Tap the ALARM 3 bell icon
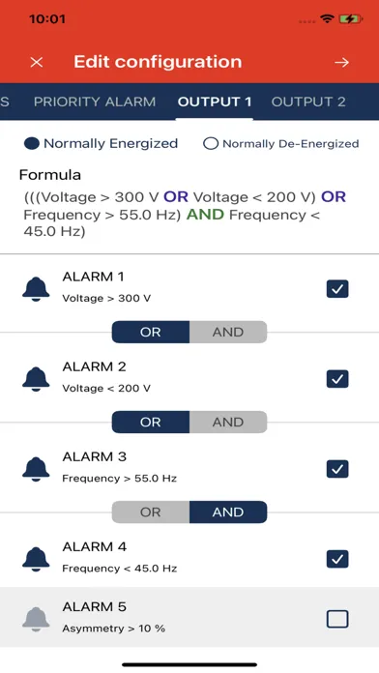The height and width of the screenshot is (673, 379). (36, 469)
